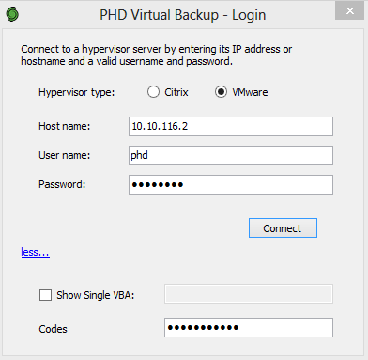Image resolution: width=368 pixels, height=360 pixels.
Task: Focus the Host name field showing 10.10.116.2
Action: (x=231, y=126)
